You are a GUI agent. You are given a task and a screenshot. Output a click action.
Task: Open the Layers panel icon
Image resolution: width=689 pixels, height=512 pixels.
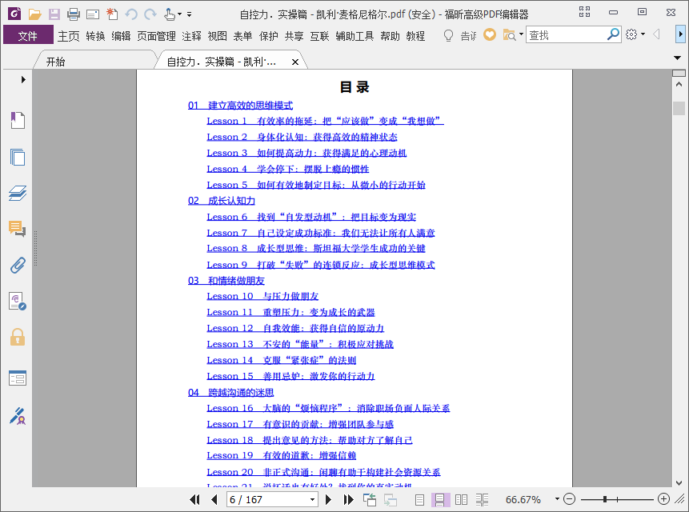coord(18,193)
